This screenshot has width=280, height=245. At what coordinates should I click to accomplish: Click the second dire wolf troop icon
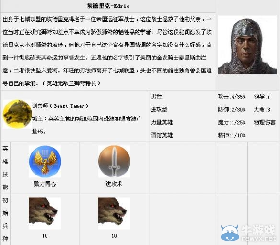(x=114, y=213)
